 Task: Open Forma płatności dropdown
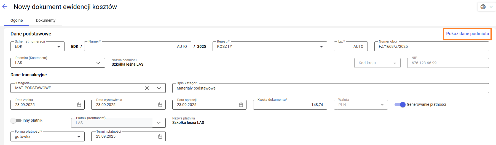tap(79, 137)
